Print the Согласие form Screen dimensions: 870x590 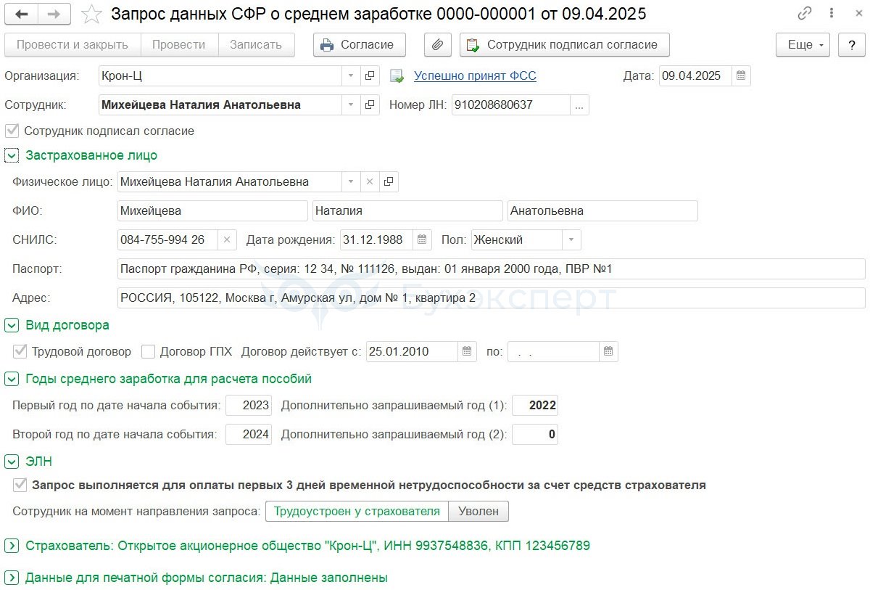pos(359,45)
